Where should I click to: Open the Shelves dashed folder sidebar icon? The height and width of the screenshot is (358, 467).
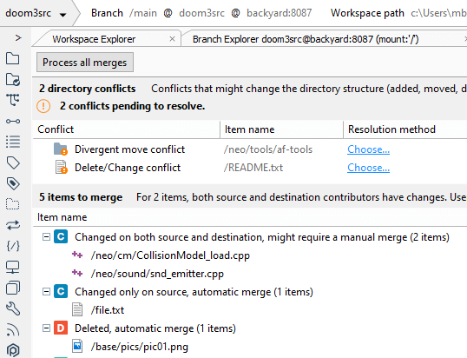click(x=12, y=204)
